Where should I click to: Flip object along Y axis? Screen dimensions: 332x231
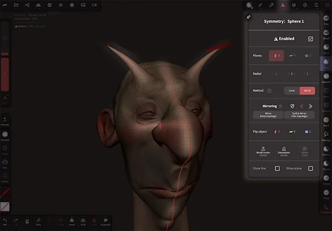[x=292, y=132]
